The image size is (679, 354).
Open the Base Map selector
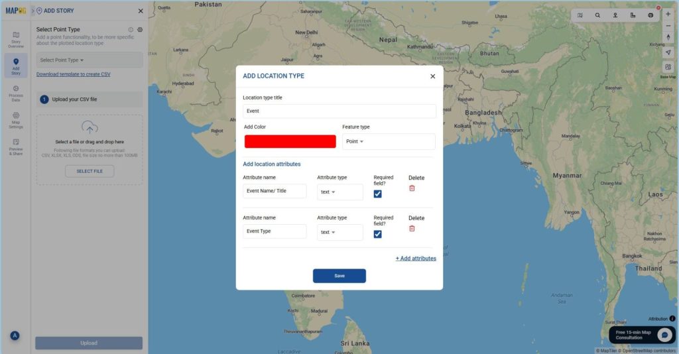tap(668, 68)
